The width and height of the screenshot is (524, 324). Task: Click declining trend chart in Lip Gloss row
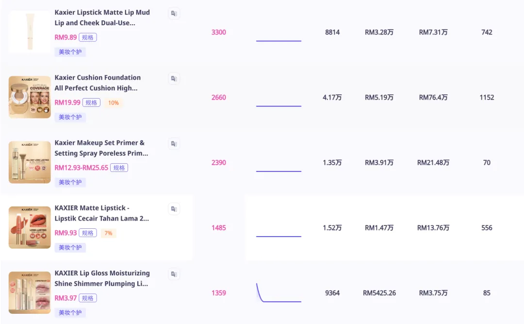[278, 293]
